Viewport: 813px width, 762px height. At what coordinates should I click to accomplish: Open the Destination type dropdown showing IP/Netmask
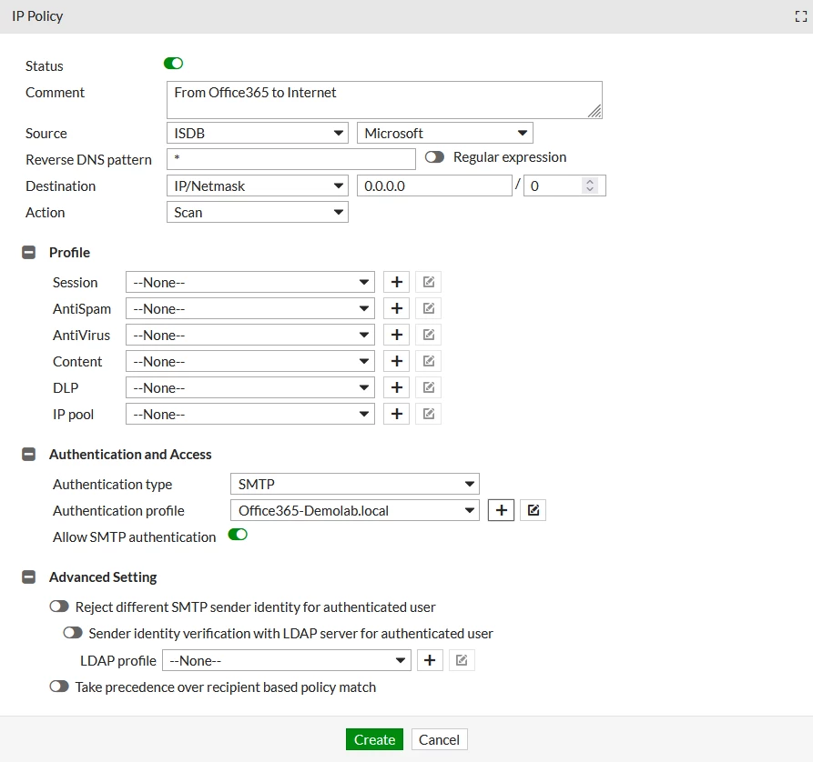click(x=257, y=186)
